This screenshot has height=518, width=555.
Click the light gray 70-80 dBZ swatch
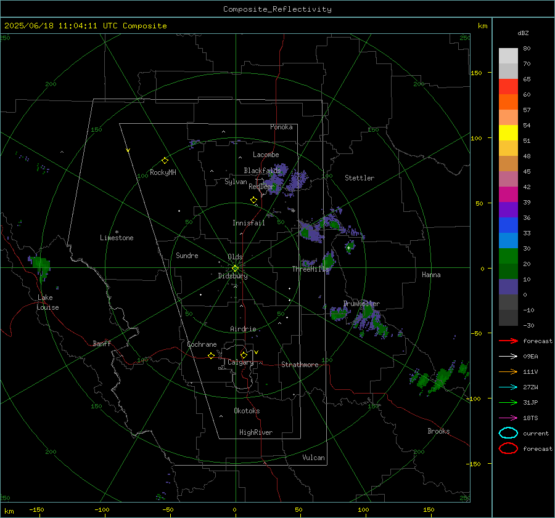[x=508, y=56]
